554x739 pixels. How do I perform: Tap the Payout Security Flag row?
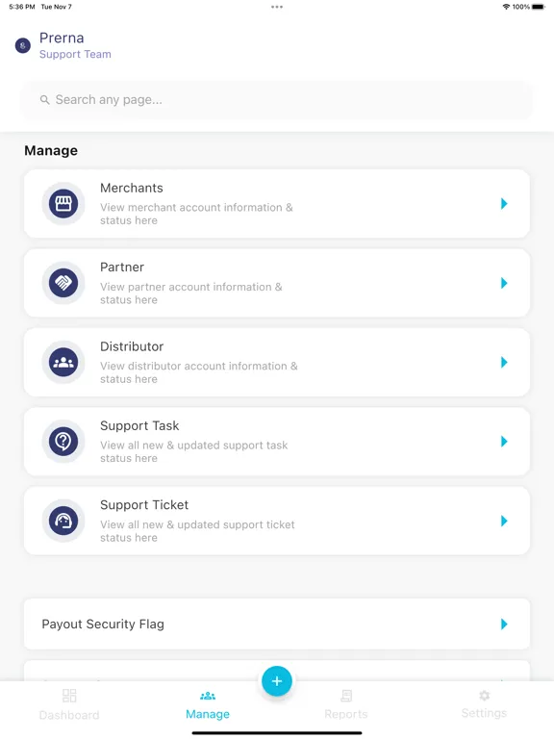(x=277, y=624)
